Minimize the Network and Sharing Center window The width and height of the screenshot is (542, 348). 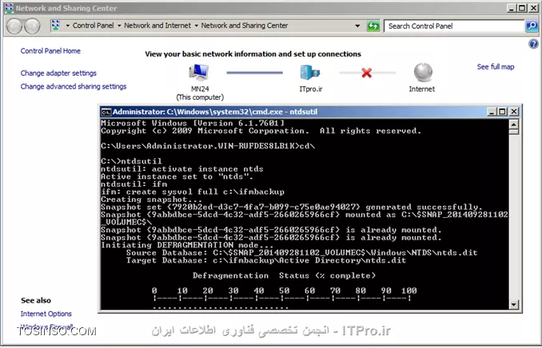[x=512, y=8]
